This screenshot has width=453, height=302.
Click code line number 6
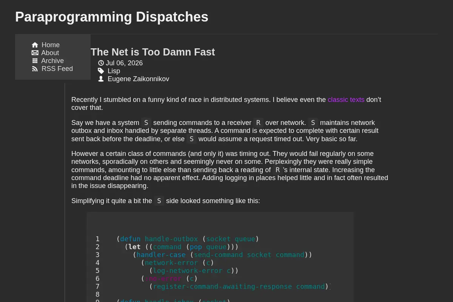click(97, 279)
